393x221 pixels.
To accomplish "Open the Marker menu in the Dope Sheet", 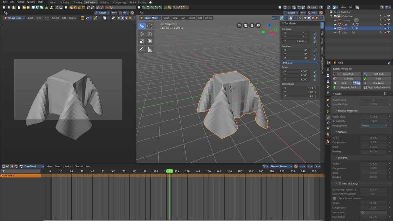I will [68, 166].
